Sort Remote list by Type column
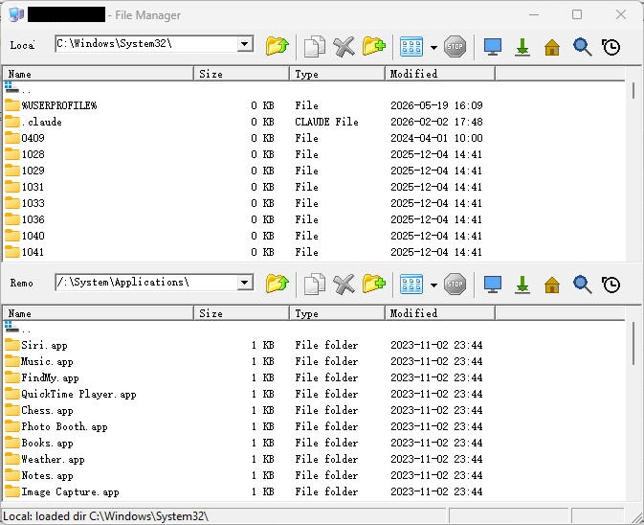Image resolution: width=644 pixels, height=525 pixels. click(337, 313)
